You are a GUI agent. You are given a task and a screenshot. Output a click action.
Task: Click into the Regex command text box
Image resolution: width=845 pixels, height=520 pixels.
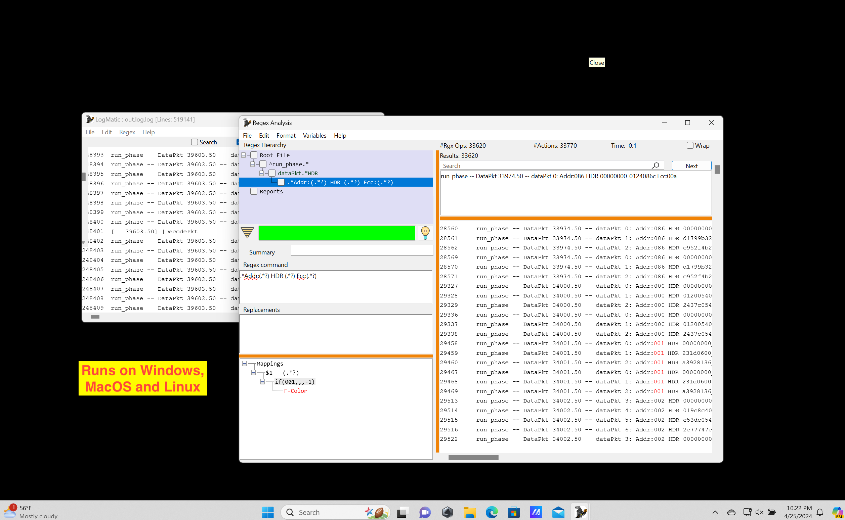click(336, 287)
